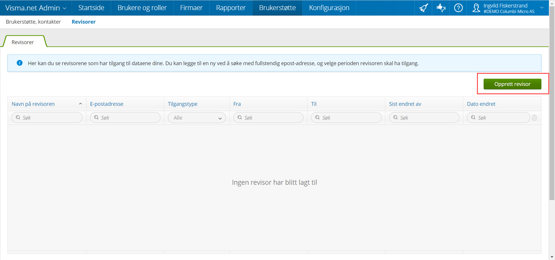Open the thumbs-up feedback icon

[x=441, y=8]
